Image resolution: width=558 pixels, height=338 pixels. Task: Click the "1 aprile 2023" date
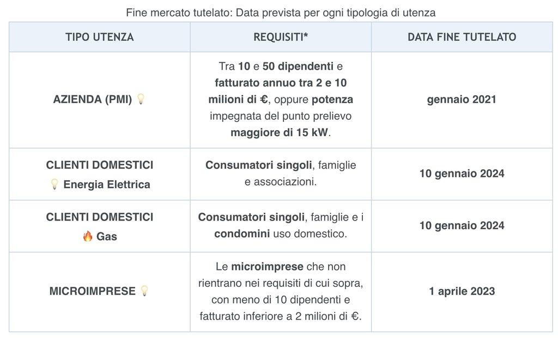[x=462, y=291]
